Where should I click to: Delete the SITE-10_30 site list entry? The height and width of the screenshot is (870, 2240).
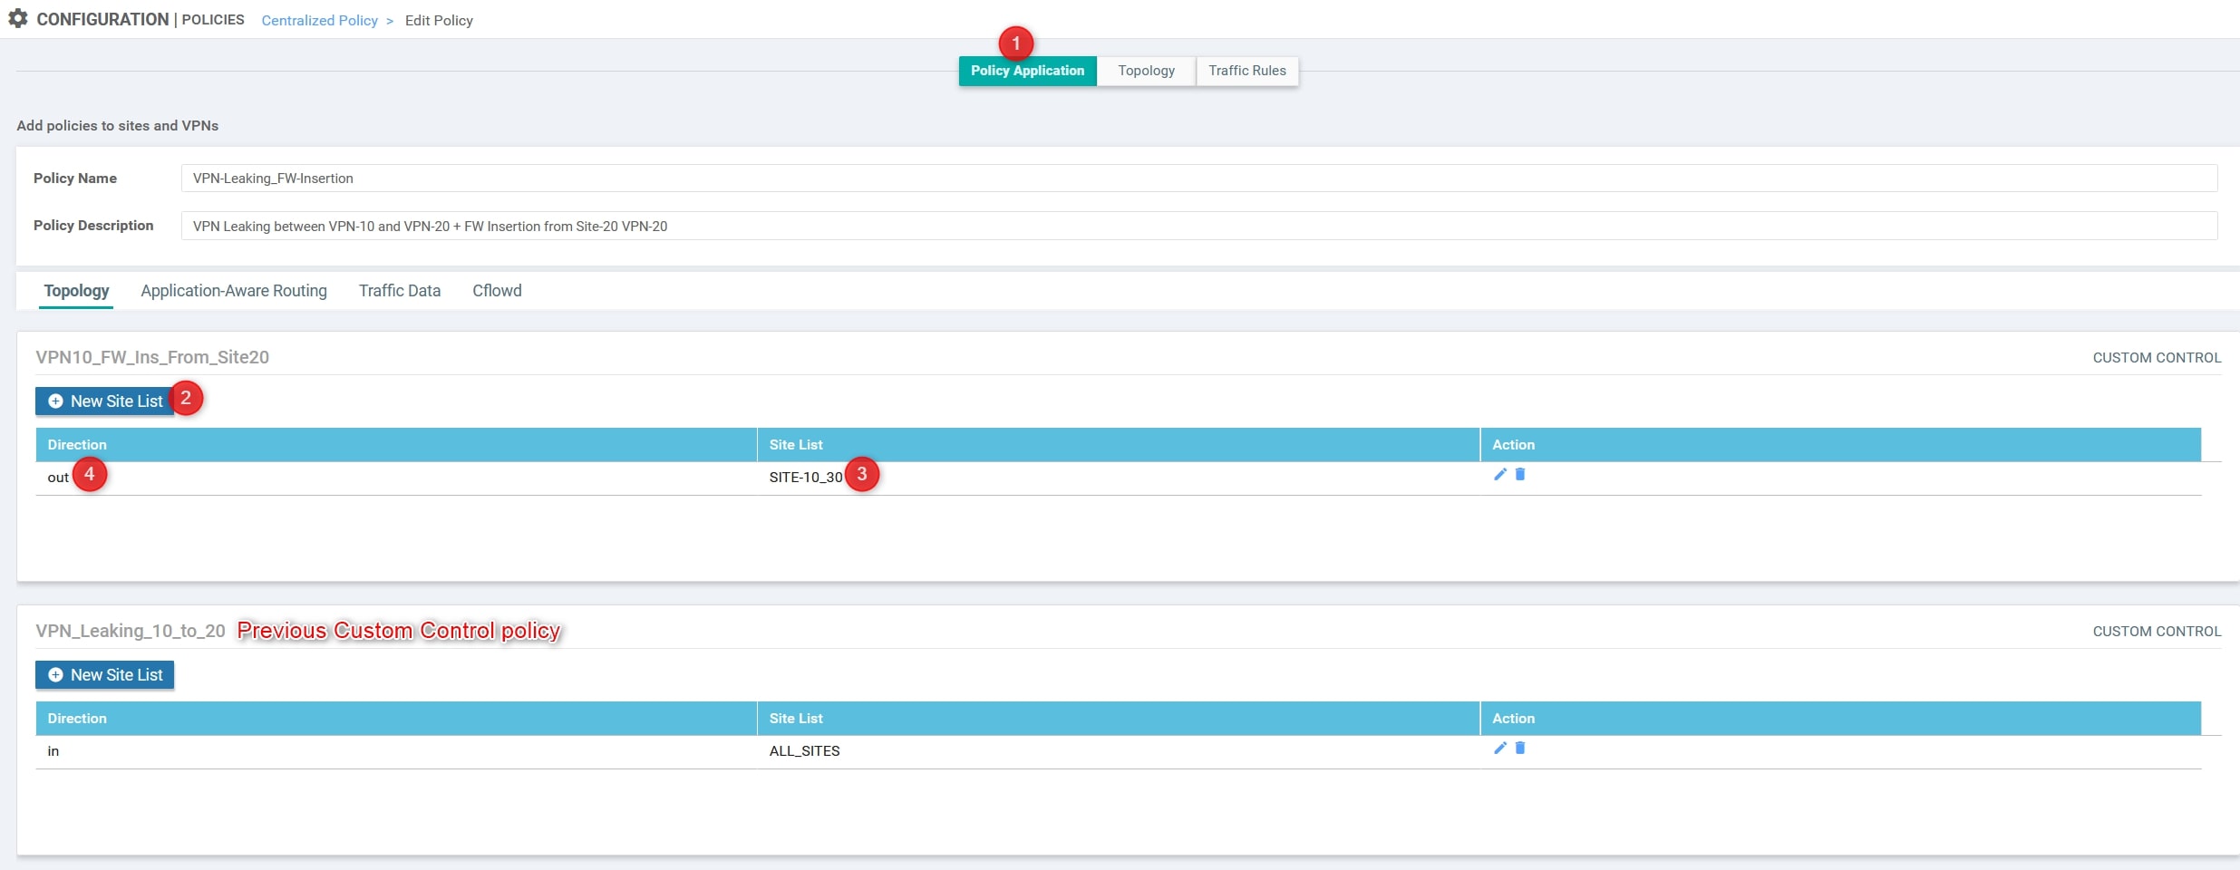click(1520, 474)
